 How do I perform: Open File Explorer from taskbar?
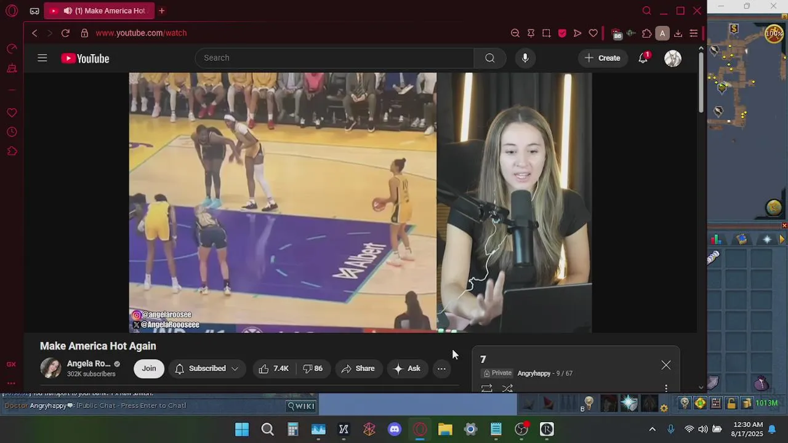(x=445, y=429)
